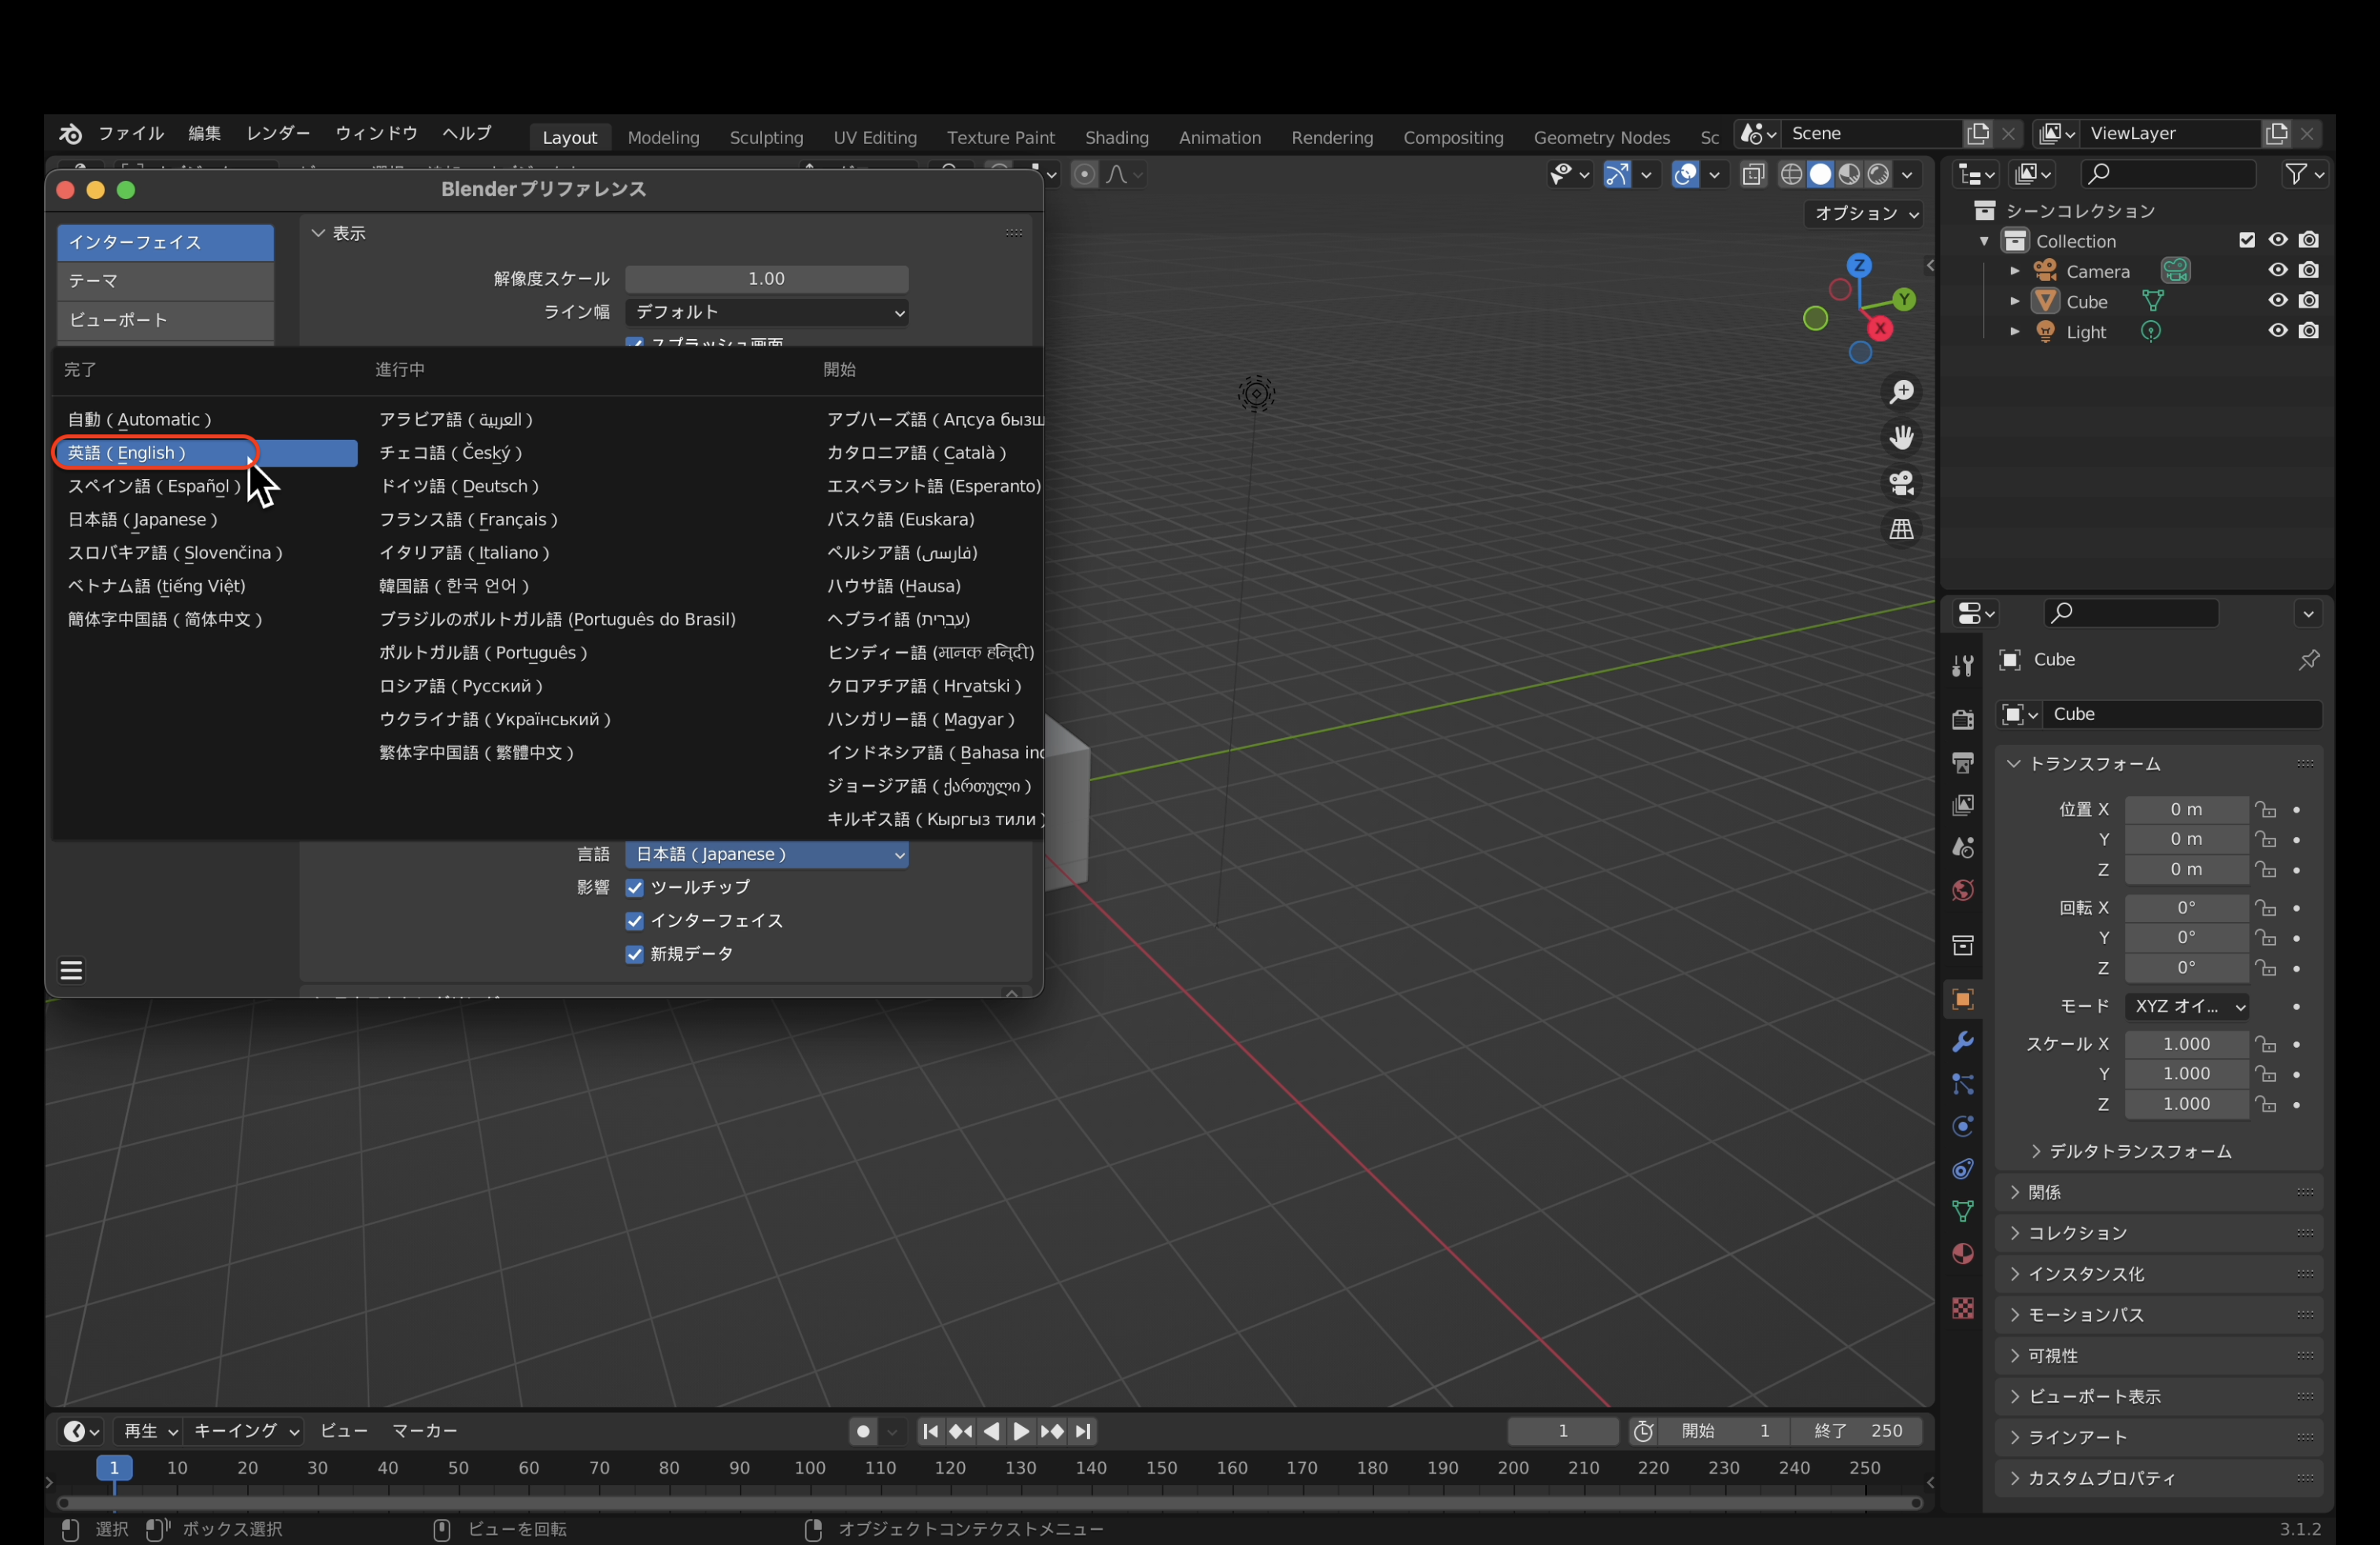Click the zoom view magnifier icon
Screen dimensions: 2380x1545
coord(1901,392)
